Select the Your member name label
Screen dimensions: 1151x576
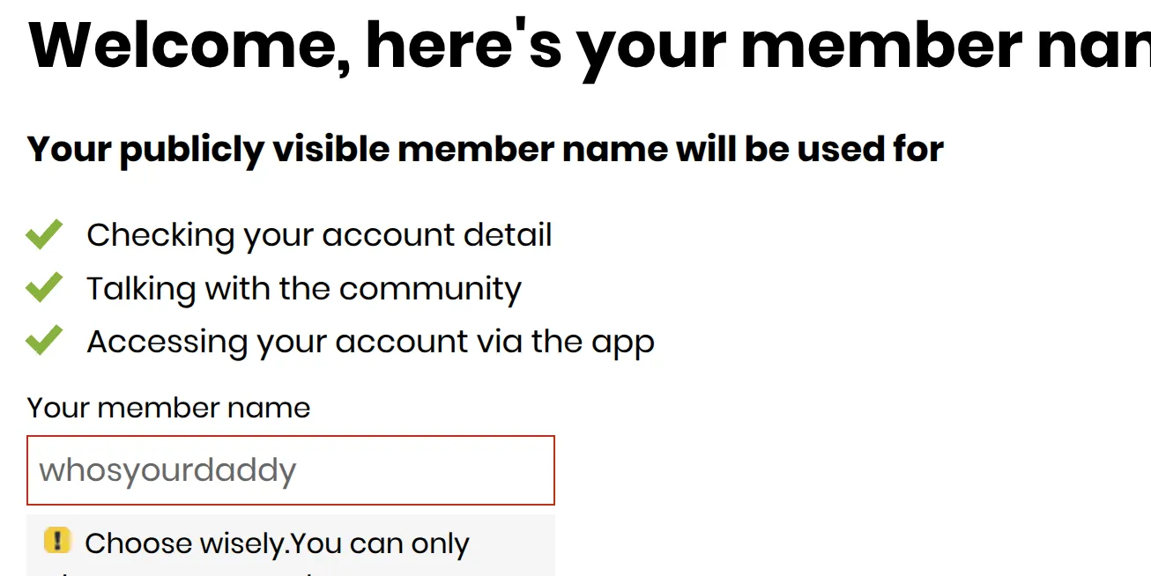coord(167,408)
